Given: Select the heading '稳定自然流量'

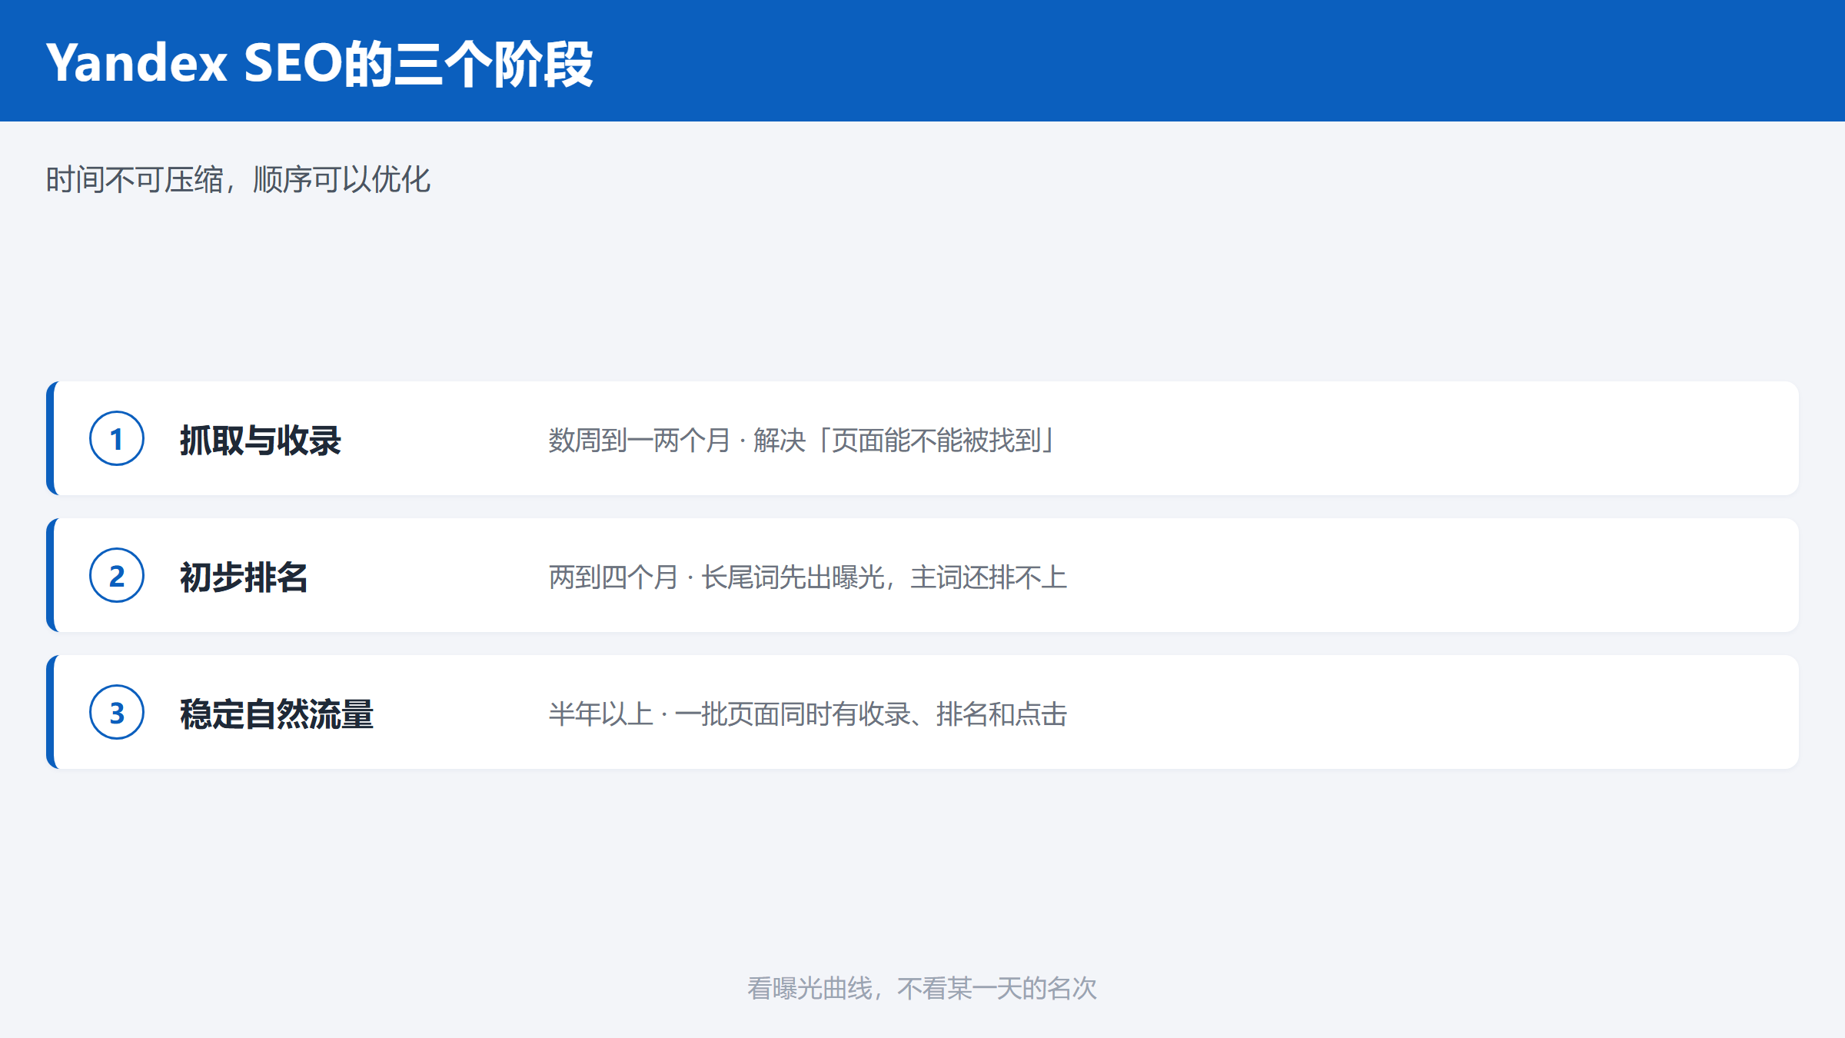Looking at the screenshot, I should click(277, 714).
